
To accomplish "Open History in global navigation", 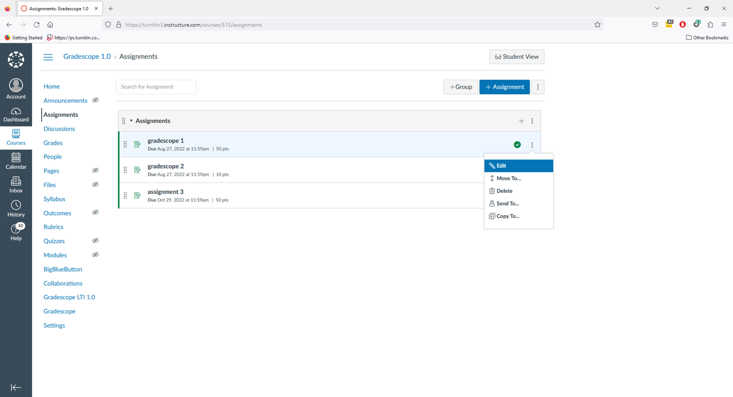I will 16,209.
